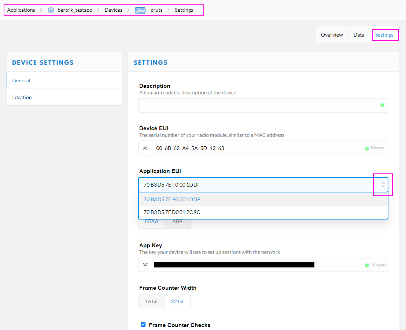406x330 pixels.
Task: Click the bertrik_testapp application stack icon
Action: point(51,10)
